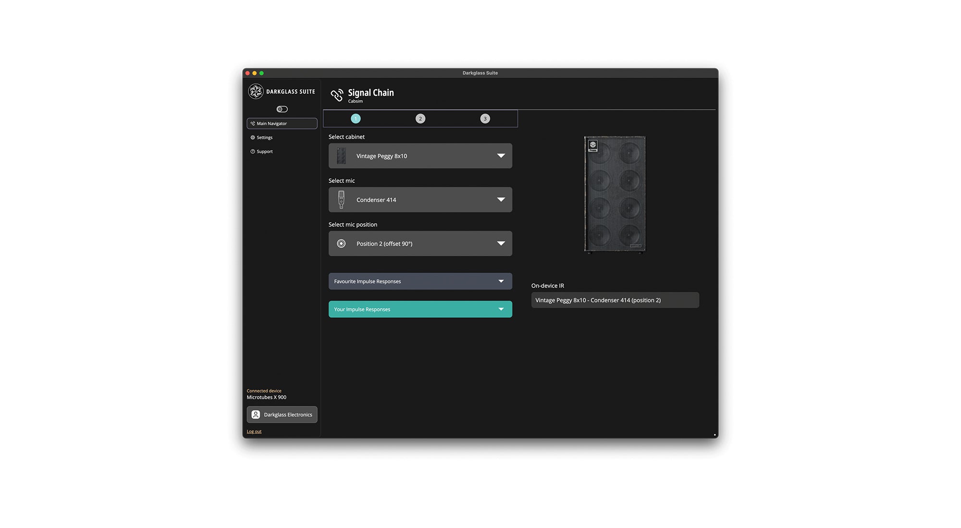The image size is (961, 528).
Task: Click the Signal Chain link icon
Action: click(x=337, y=95)
